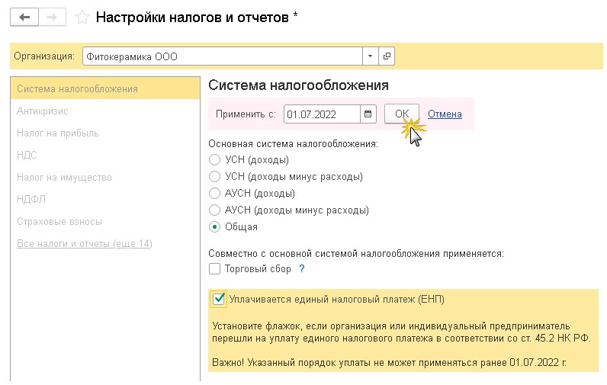Show help for Торговый сбор question mark
The image size is (607, 385).
[x=302, y=268]
